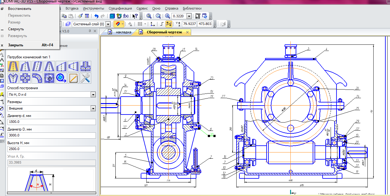Screen dimensions: 390x196
Task: Click the zoom in magnifier icon
Action: tap(167, 16)
